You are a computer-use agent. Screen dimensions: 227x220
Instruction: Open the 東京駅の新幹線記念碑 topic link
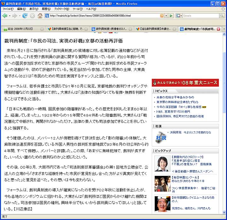(x=177, y=102)
